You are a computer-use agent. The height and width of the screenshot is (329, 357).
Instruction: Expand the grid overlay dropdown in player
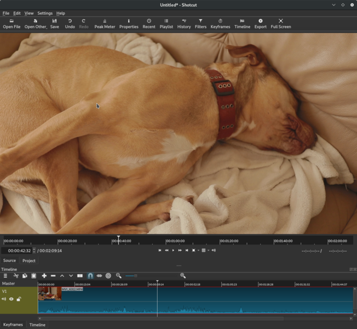coord(208,251)
